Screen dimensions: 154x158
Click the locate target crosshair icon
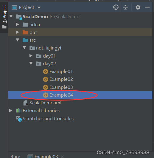(x=116, y=7)
